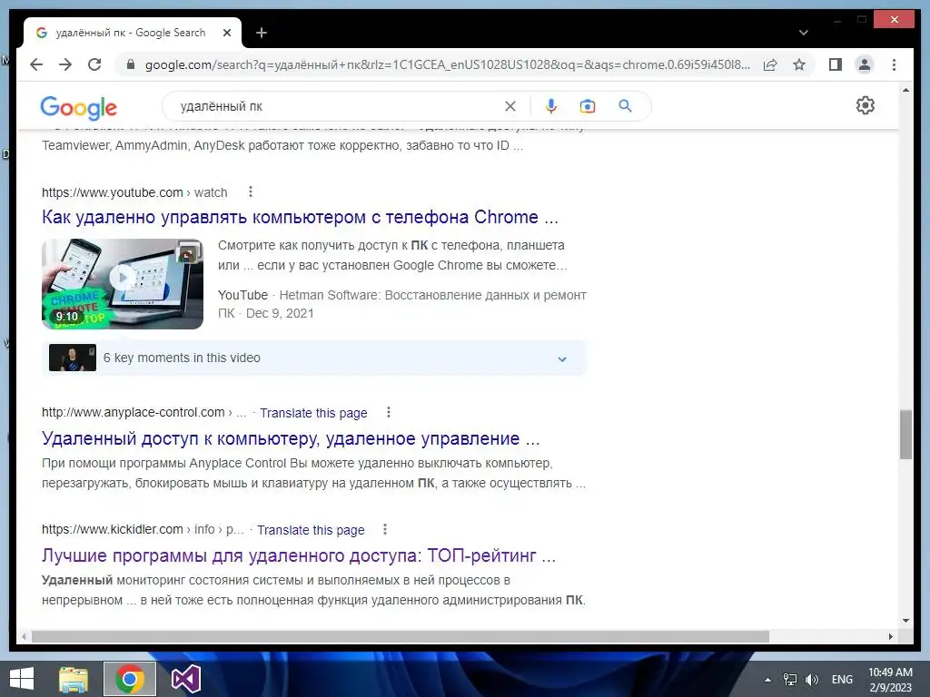
Task: Go back to the previous page
Action: coord(36,64)
